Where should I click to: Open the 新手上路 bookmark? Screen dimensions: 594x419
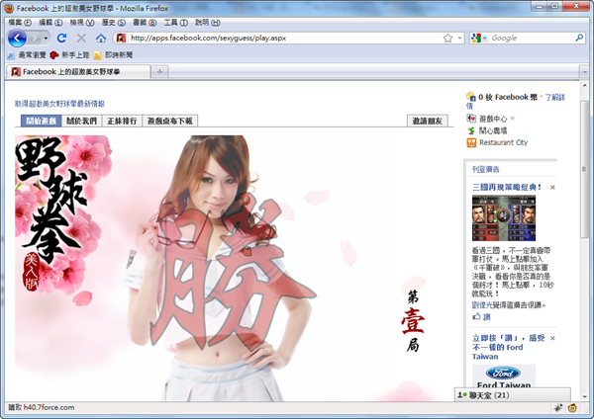pyautogui.click(x=70, y=55)
